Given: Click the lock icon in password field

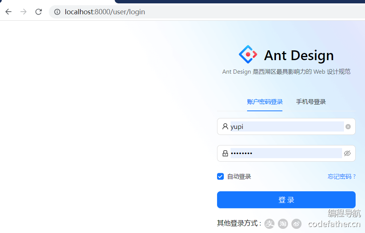Looking at the screenshot, I should (x=225, y=153).
